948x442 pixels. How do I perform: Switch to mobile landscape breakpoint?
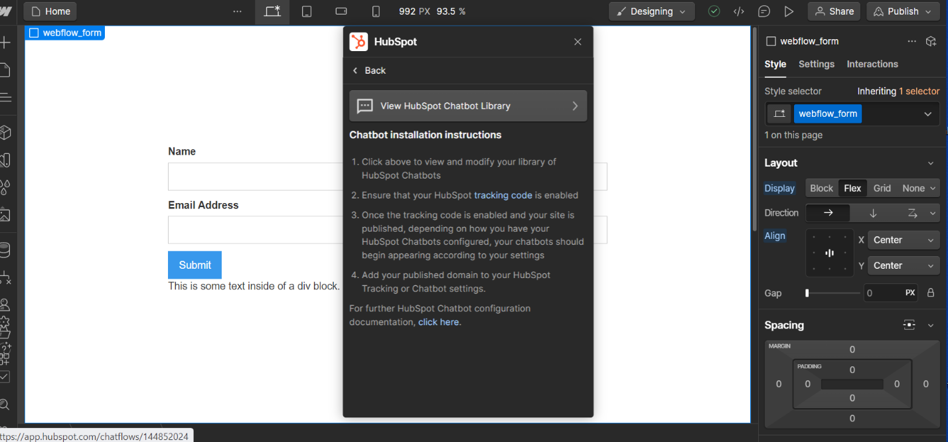[341, 11]
